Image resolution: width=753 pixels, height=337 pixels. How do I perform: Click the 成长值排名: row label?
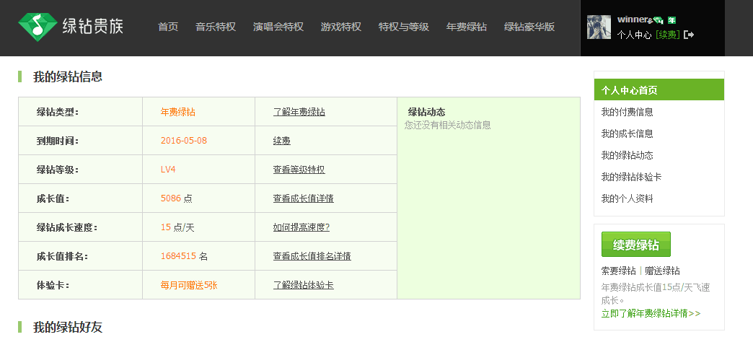coord(63,256)
